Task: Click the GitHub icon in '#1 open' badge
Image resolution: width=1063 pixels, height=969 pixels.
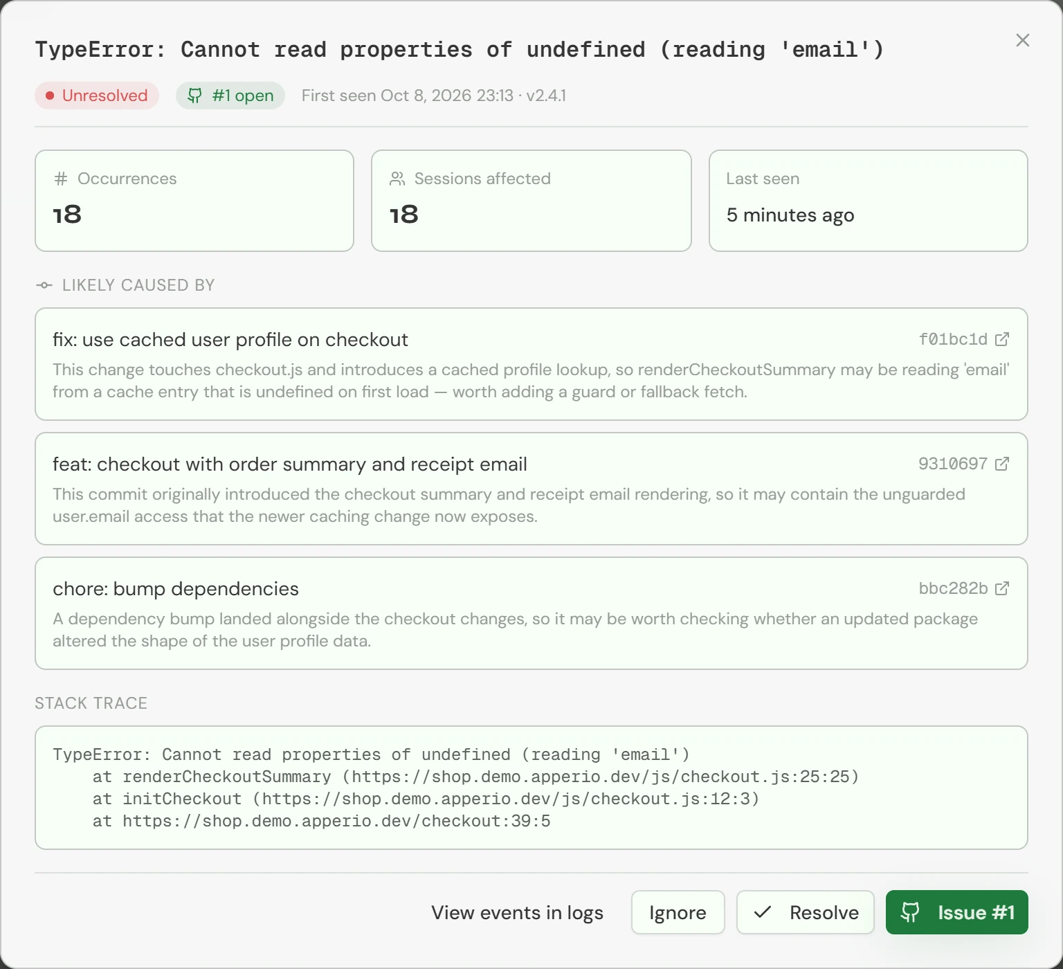Action: (195, 96)
